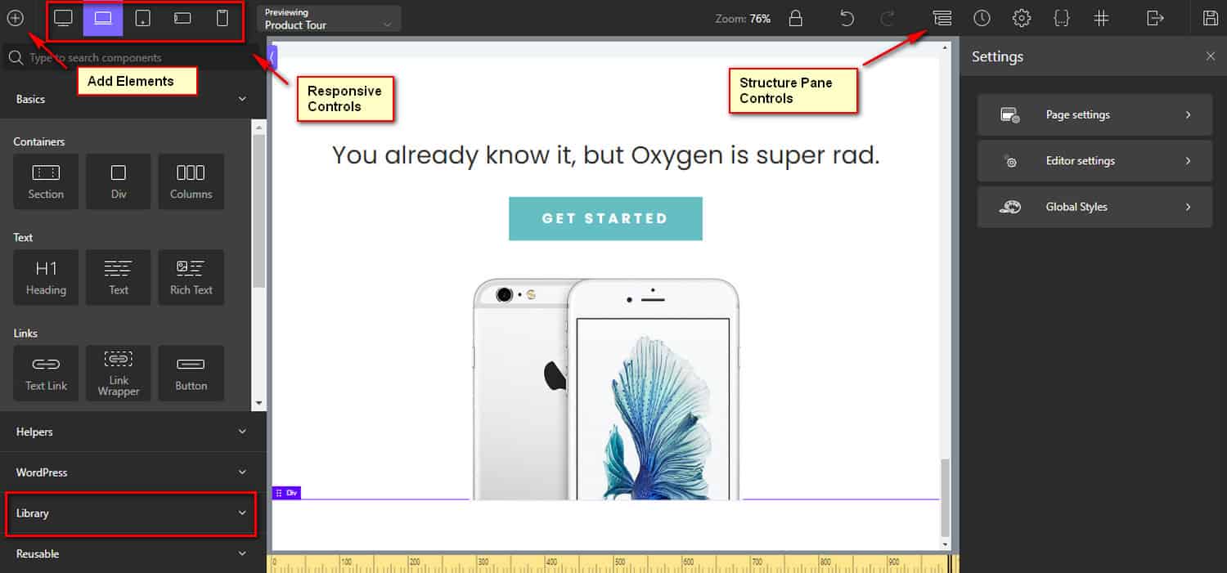1227x573 pixels.
Task: Click the exit builder icon
Action: (x=1154, y=18)
